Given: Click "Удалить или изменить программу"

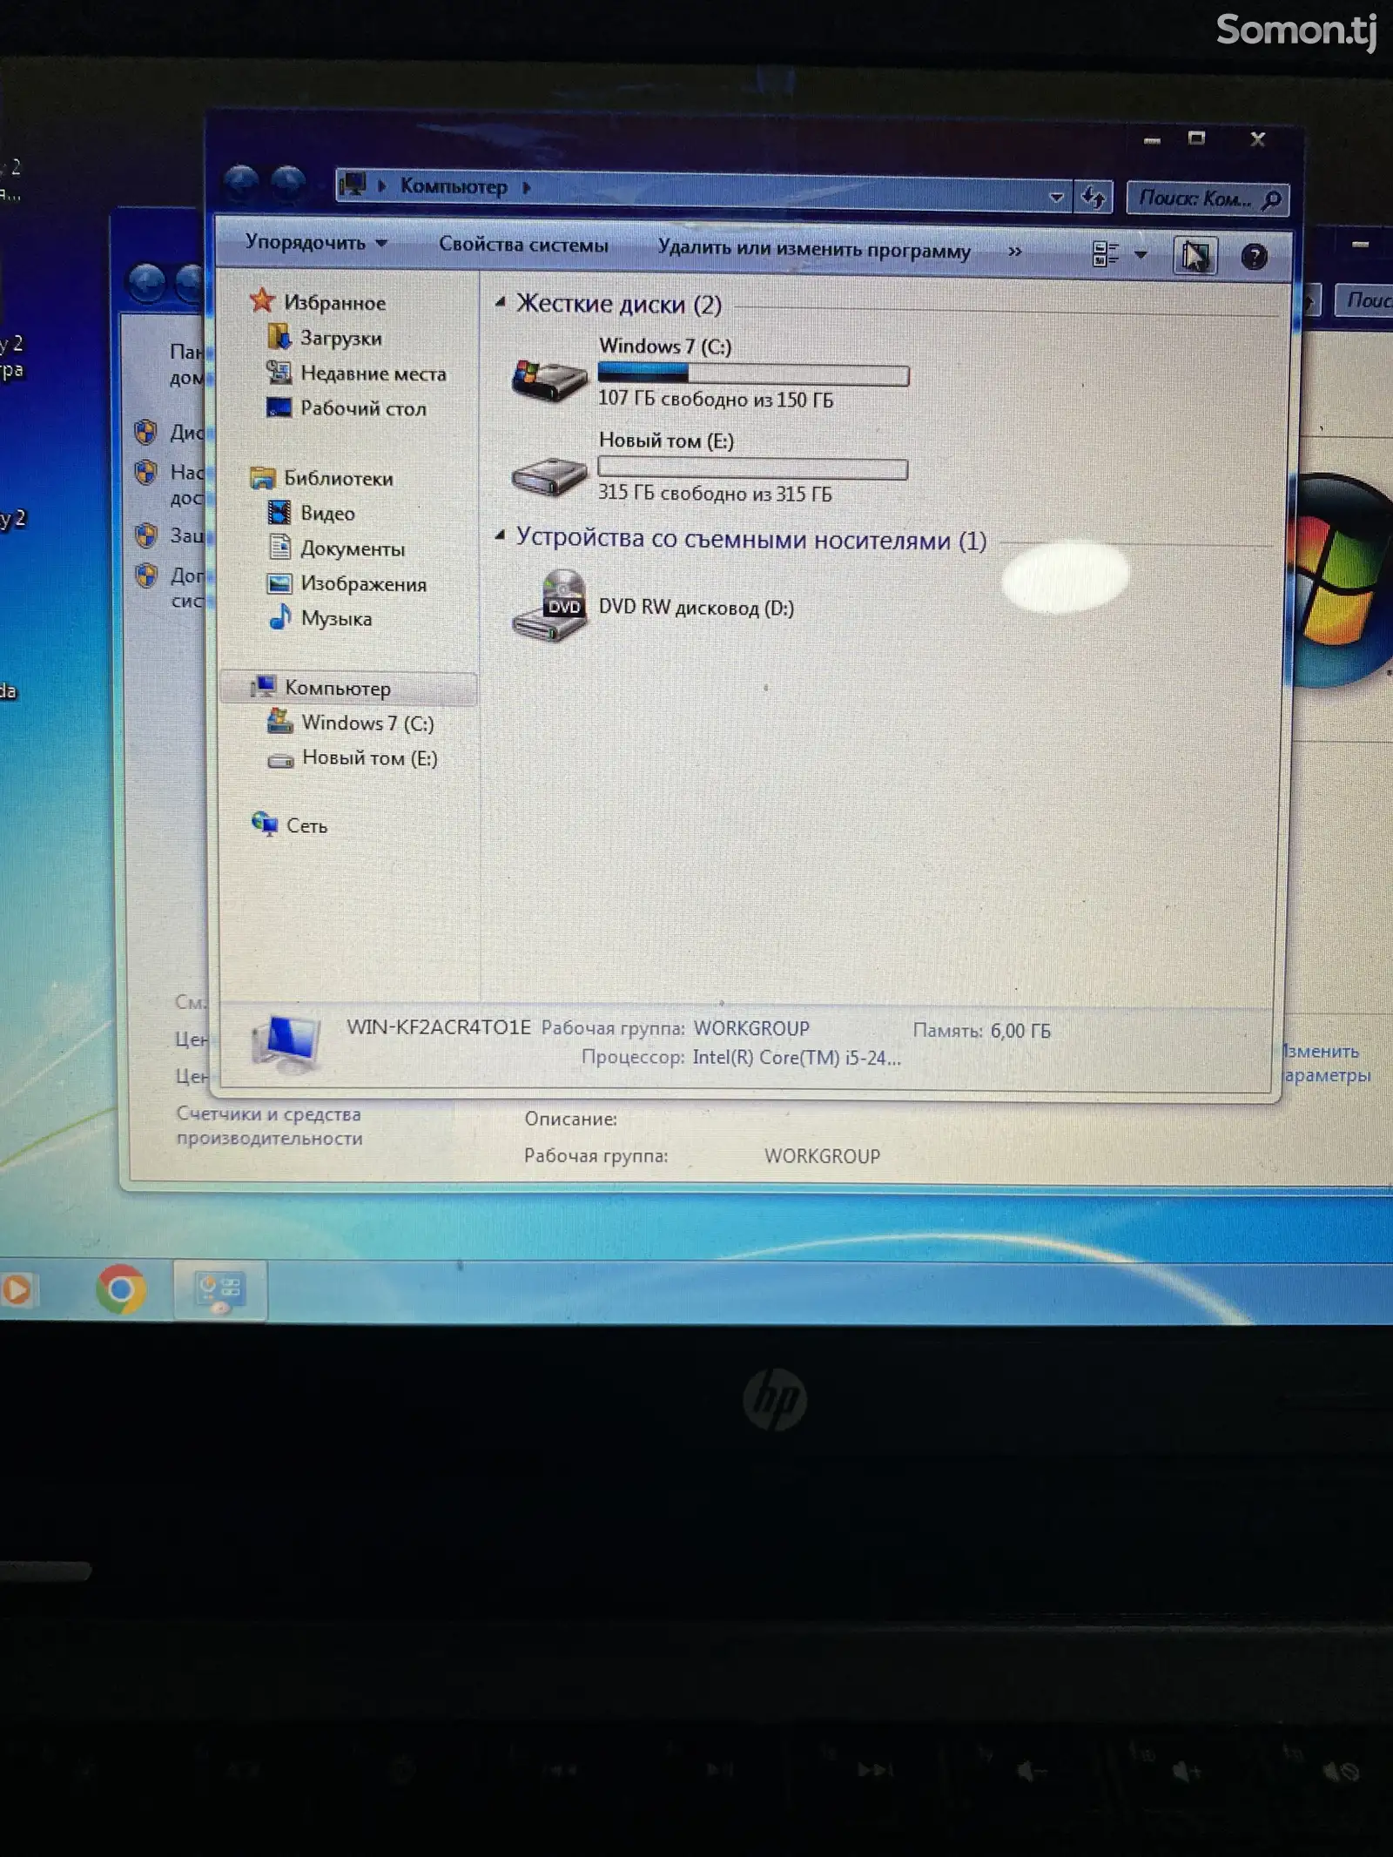Looking at the screenshot, I should point(814,250).
